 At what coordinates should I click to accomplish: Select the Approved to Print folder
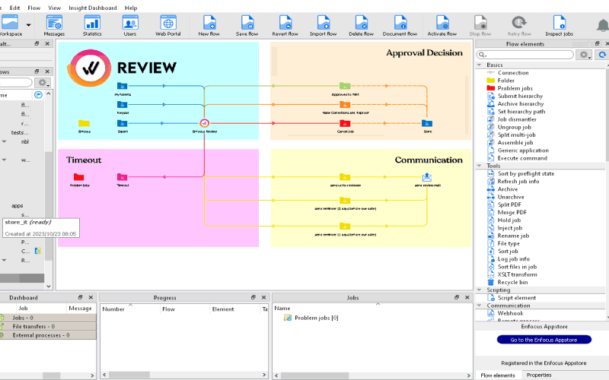(x=345, y=86)
